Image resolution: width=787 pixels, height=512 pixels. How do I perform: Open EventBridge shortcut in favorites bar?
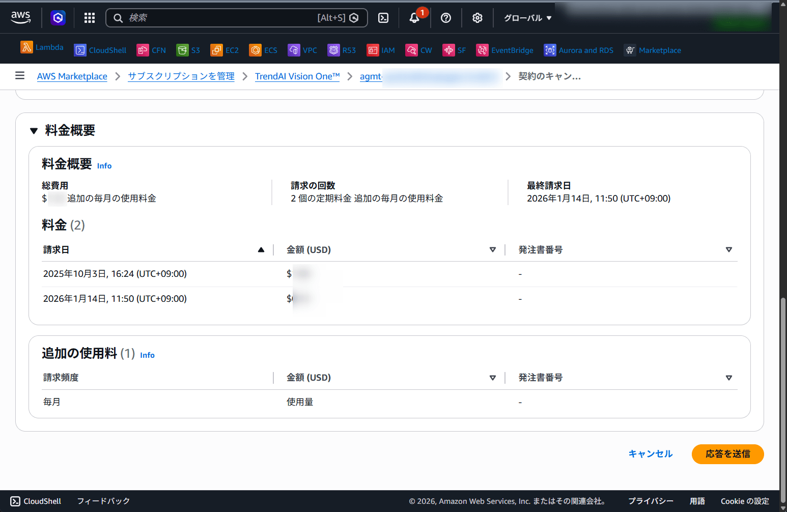[x=505, y=50]
